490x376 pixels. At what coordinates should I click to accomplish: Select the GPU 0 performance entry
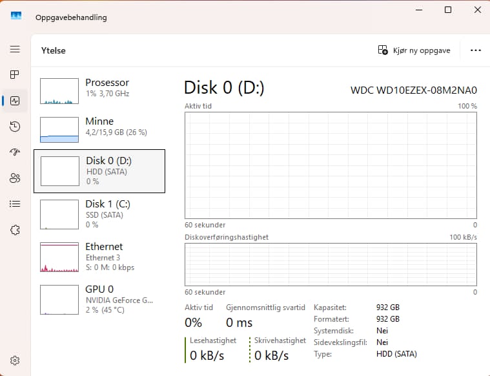coord(99,299)
